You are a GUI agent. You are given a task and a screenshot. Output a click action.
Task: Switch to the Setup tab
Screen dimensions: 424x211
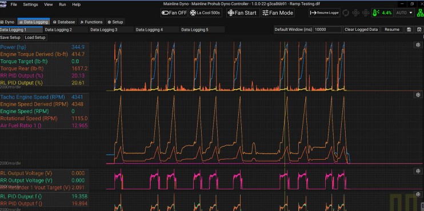point(115,22)
